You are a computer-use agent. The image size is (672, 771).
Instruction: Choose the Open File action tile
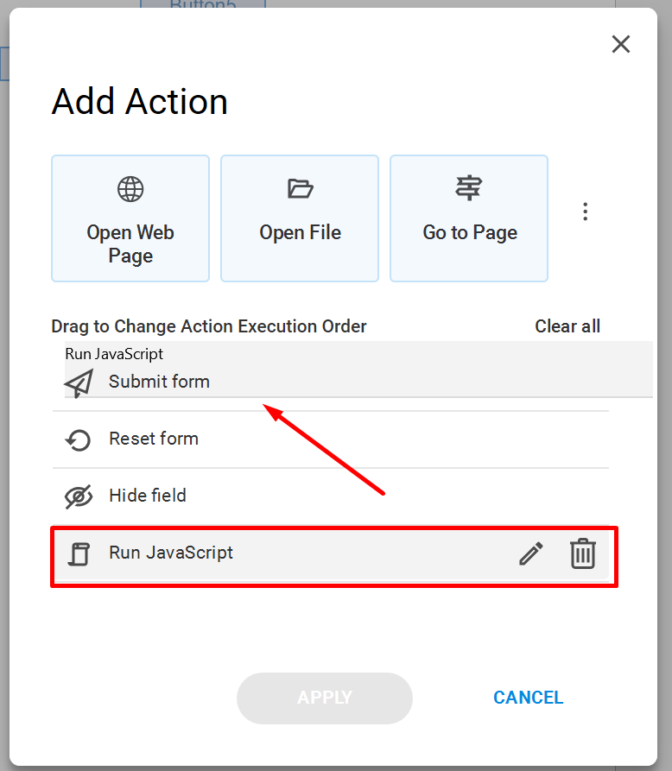tap(300, 218)
